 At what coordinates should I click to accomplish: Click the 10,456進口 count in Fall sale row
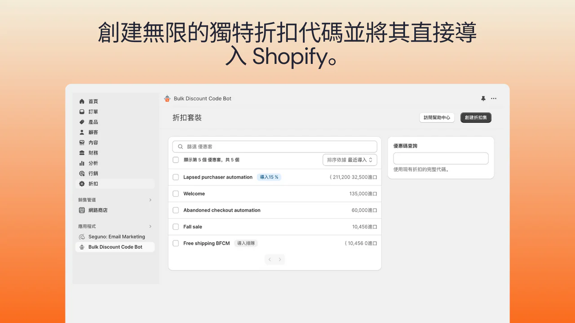click(x=365, y=227)
